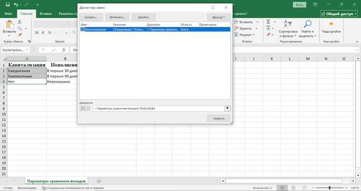
Task: Switch to the Главная tab
Action: pyautogui.click(x=26, y=14)
